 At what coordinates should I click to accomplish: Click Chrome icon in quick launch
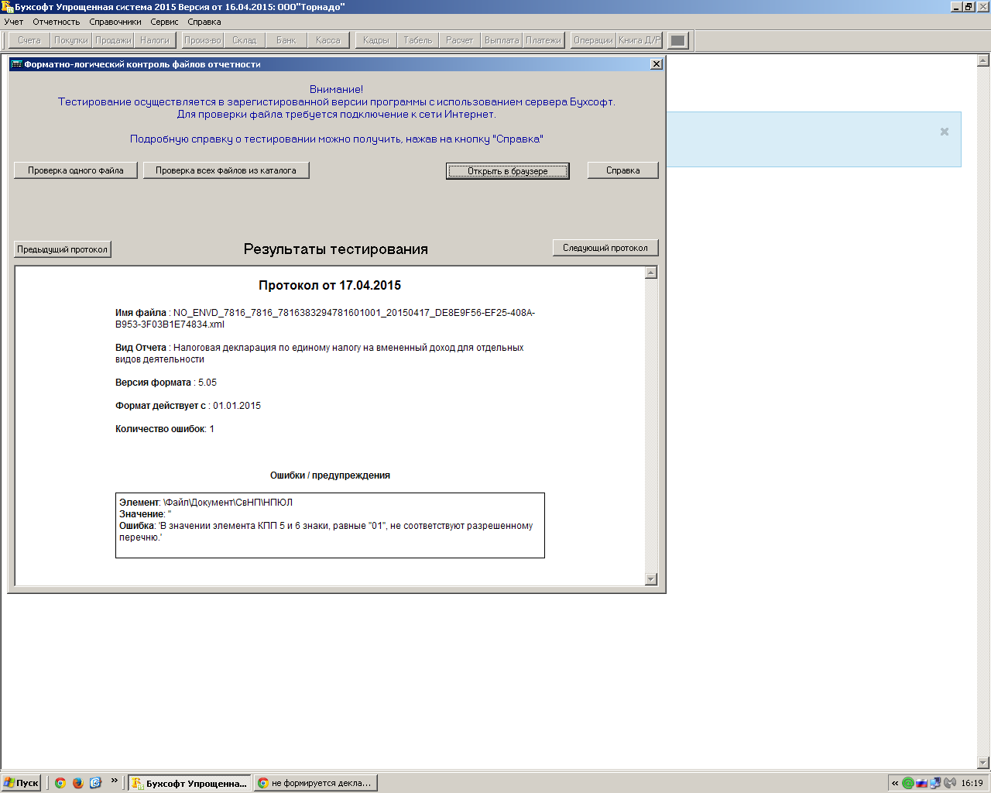pos(60,783)
